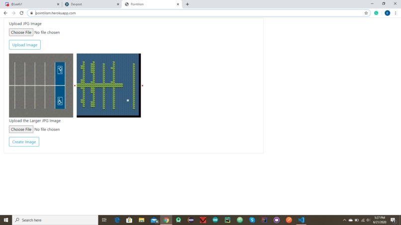
Task: Click Choose File under Larger JPG Image
Action: (21, 129)
